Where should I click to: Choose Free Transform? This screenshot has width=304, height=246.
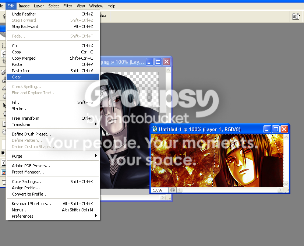point(53,118)
